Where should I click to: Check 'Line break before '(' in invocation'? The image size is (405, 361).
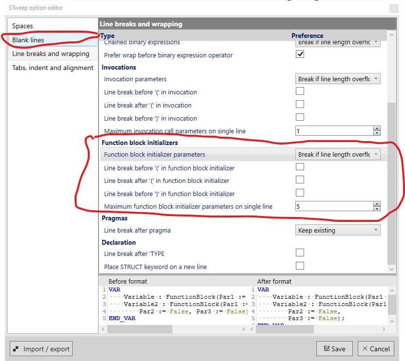(300, 91)
